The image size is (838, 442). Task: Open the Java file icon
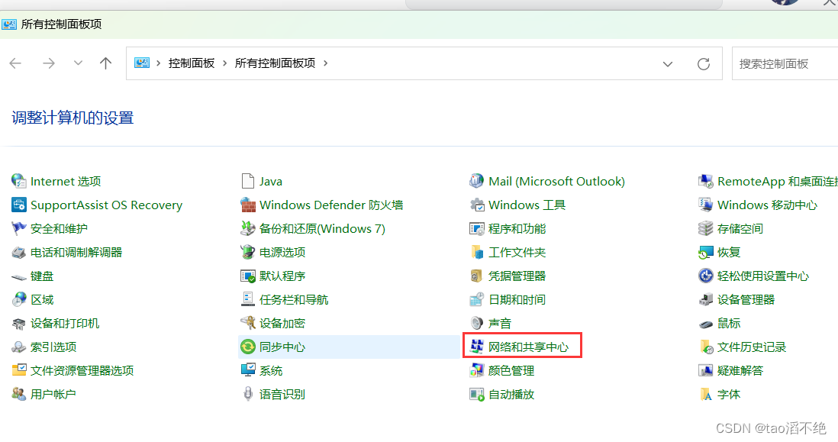pyautogui.click(x=247, y=181)
